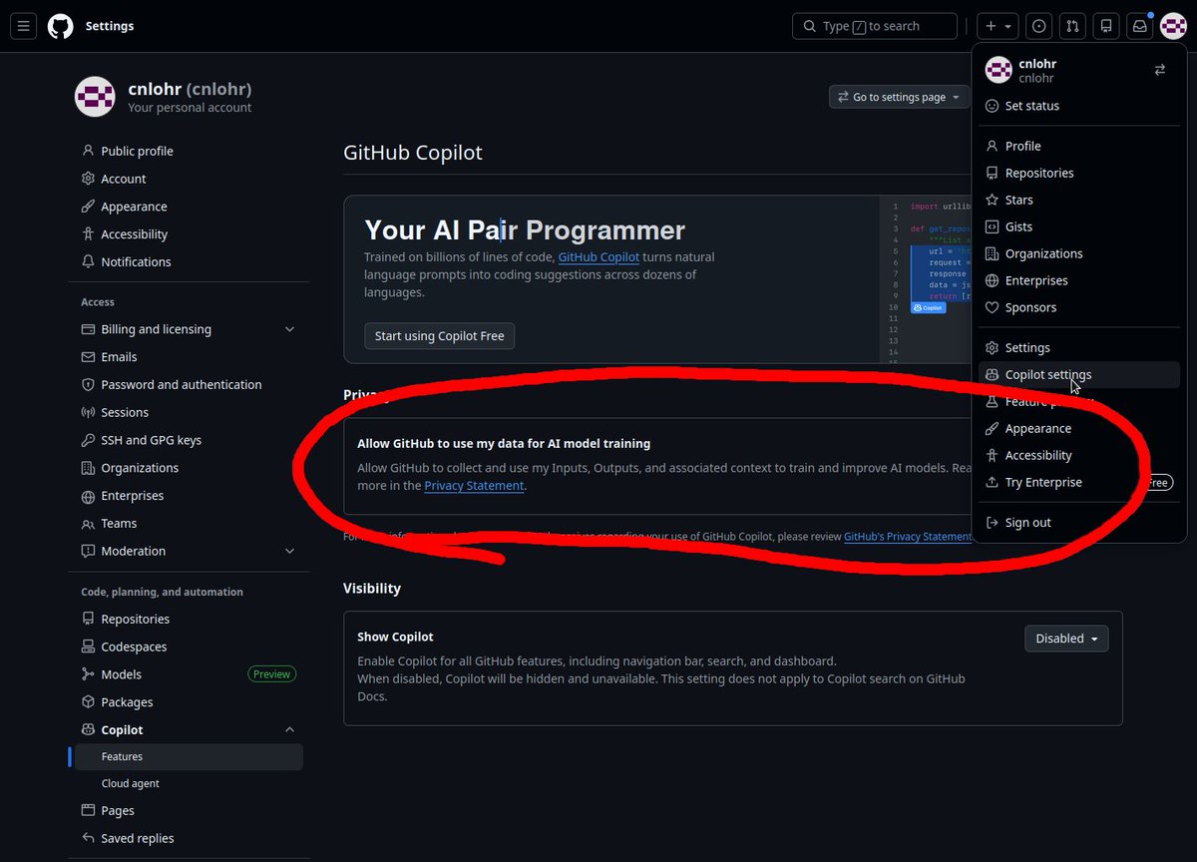Open Copilot settings from user menu
Image resolution: width=1197 pixels, height=862 pixels.
tap(1079, 375)
